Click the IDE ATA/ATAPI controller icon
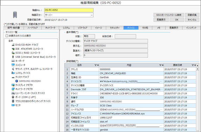This screenshot has height=132, width=201. pos(13,49)
